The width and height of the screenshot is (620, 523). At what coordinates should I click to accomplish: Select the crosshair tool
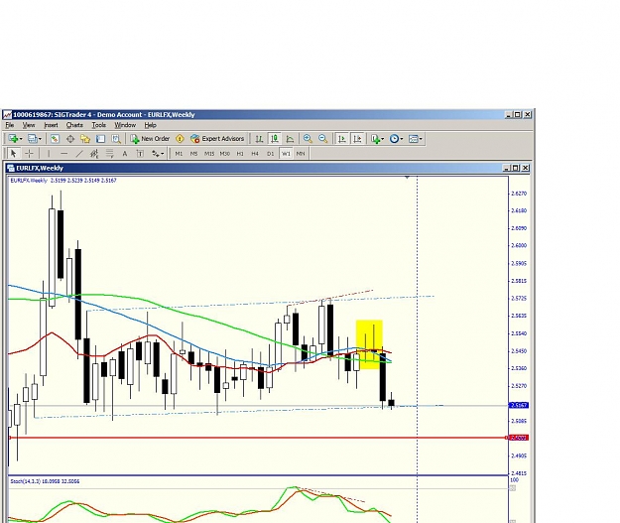pos(29,154)
